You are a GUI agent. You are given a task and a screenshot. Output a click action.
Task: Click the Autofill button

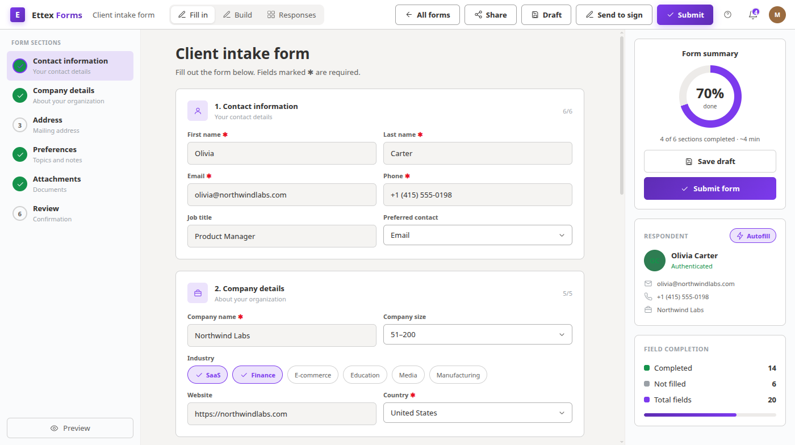point(753,236)
